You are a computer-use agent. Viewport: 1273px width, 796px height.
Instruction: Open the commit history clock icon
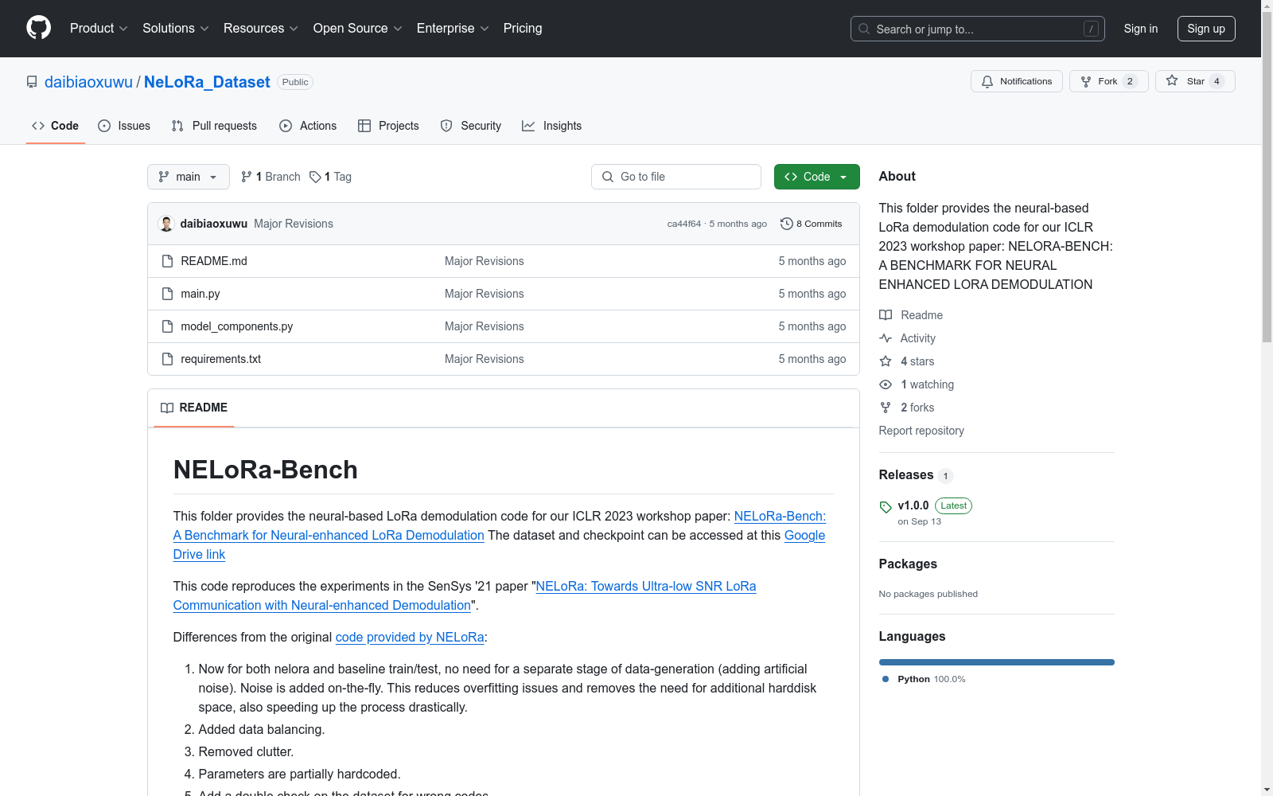(787, 224)
